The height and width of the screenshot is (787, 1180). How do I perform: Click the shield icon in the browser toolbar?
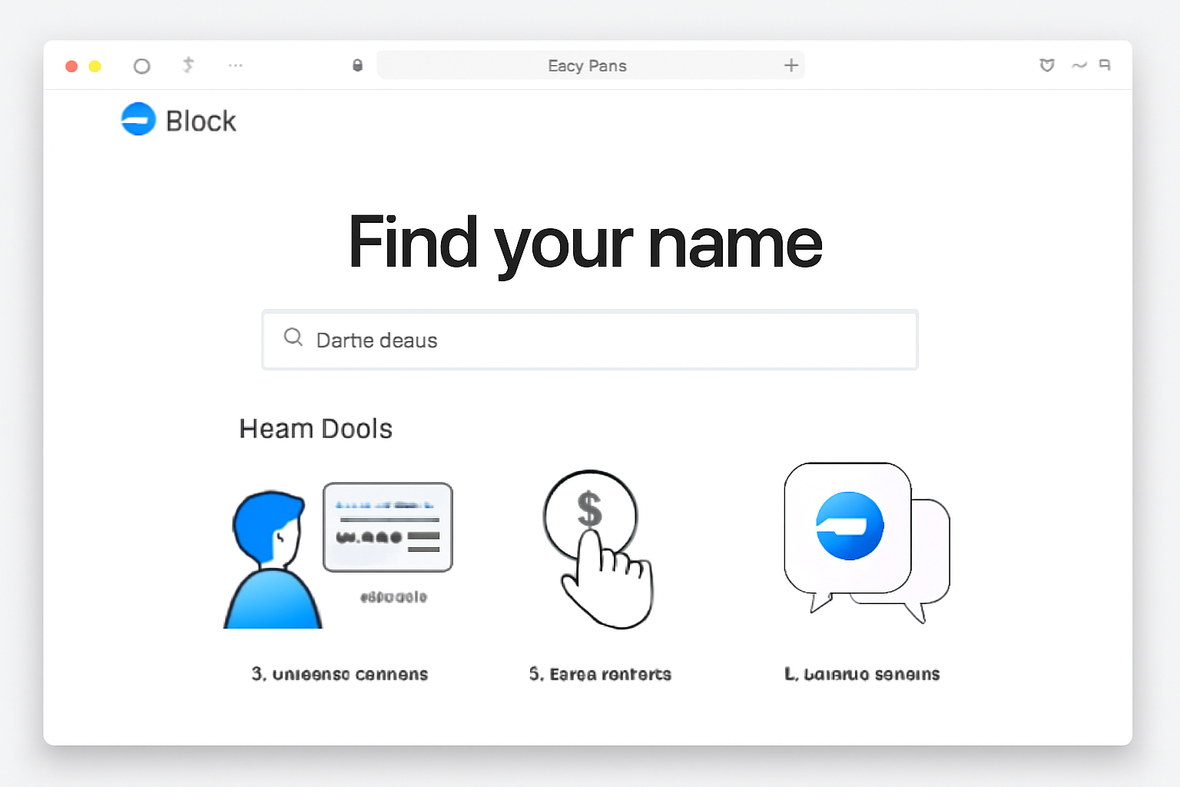pyautogui.click(x=1046, y=65)
